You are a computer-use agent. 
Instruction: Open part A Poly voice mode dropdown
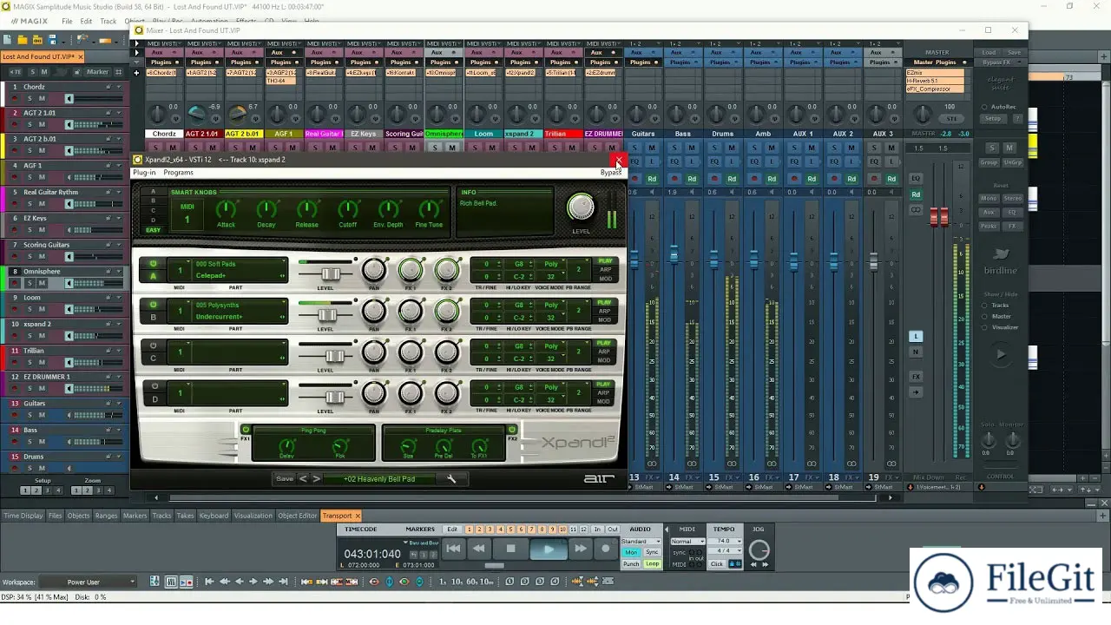[x=551, y=264]
